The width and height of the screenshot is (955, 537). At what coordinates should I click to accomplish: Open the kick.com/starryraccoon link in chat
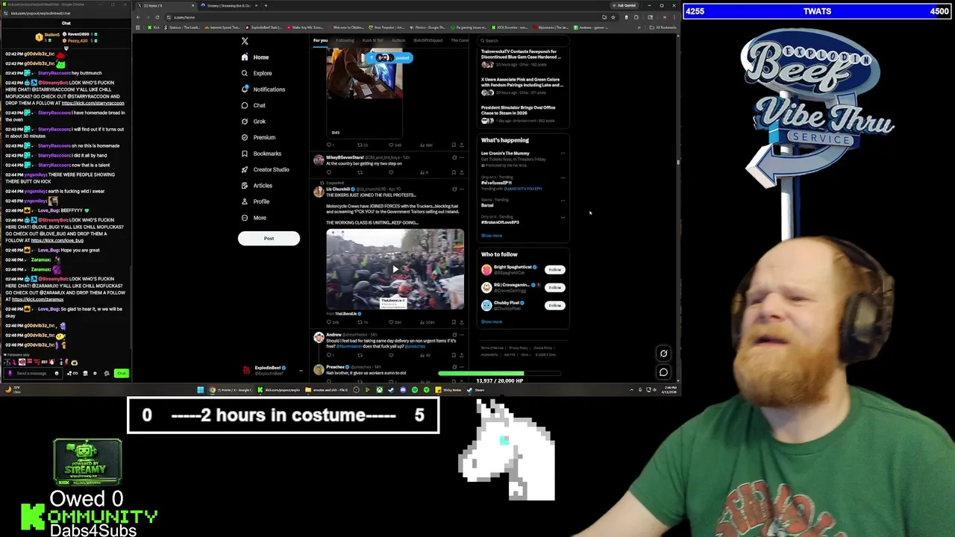pos(93,103)
